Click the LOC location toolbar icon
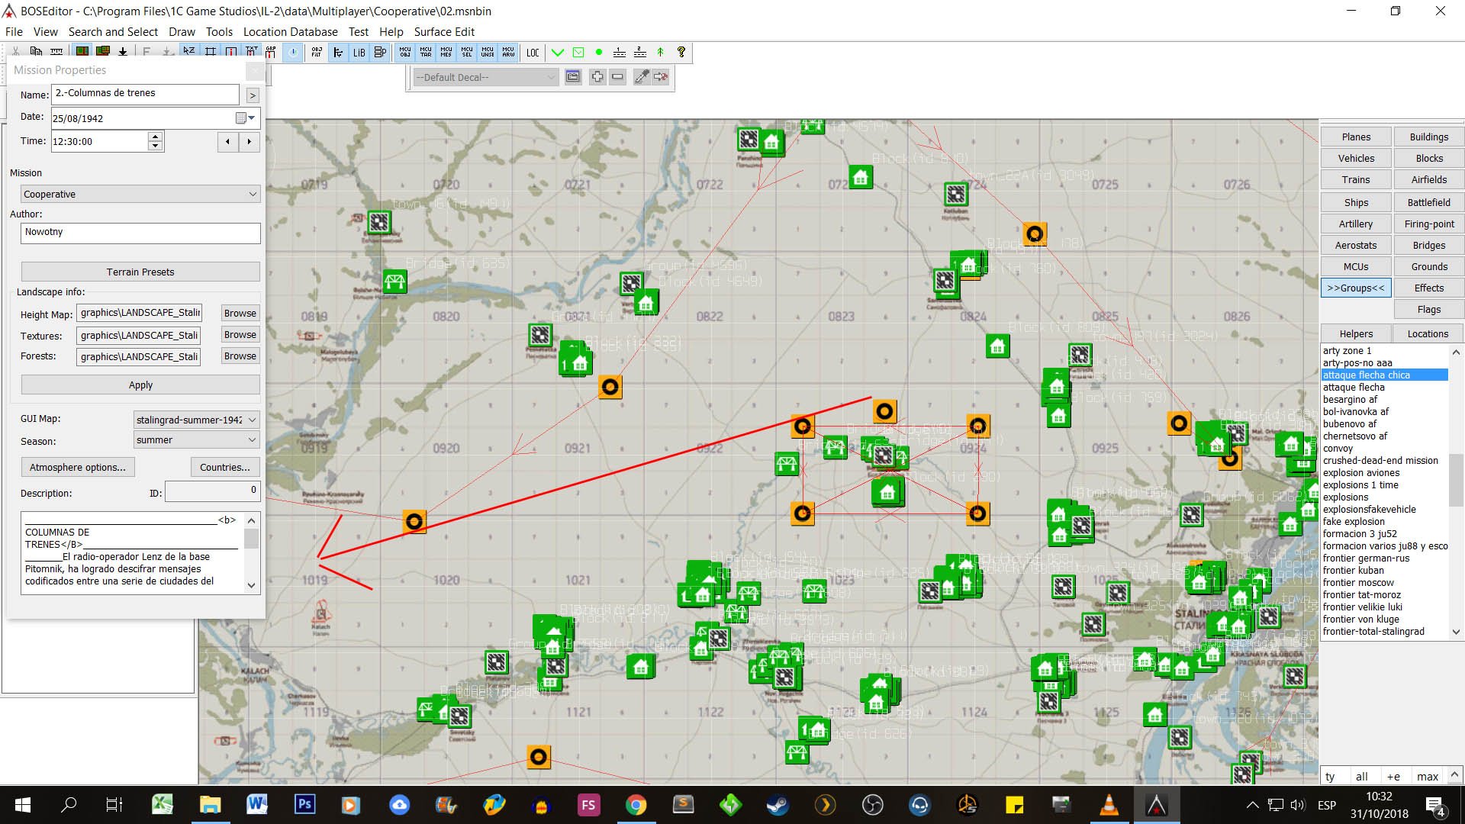Image resolution: width=1465 pixels, height=824 pixels. coord(533,52)
